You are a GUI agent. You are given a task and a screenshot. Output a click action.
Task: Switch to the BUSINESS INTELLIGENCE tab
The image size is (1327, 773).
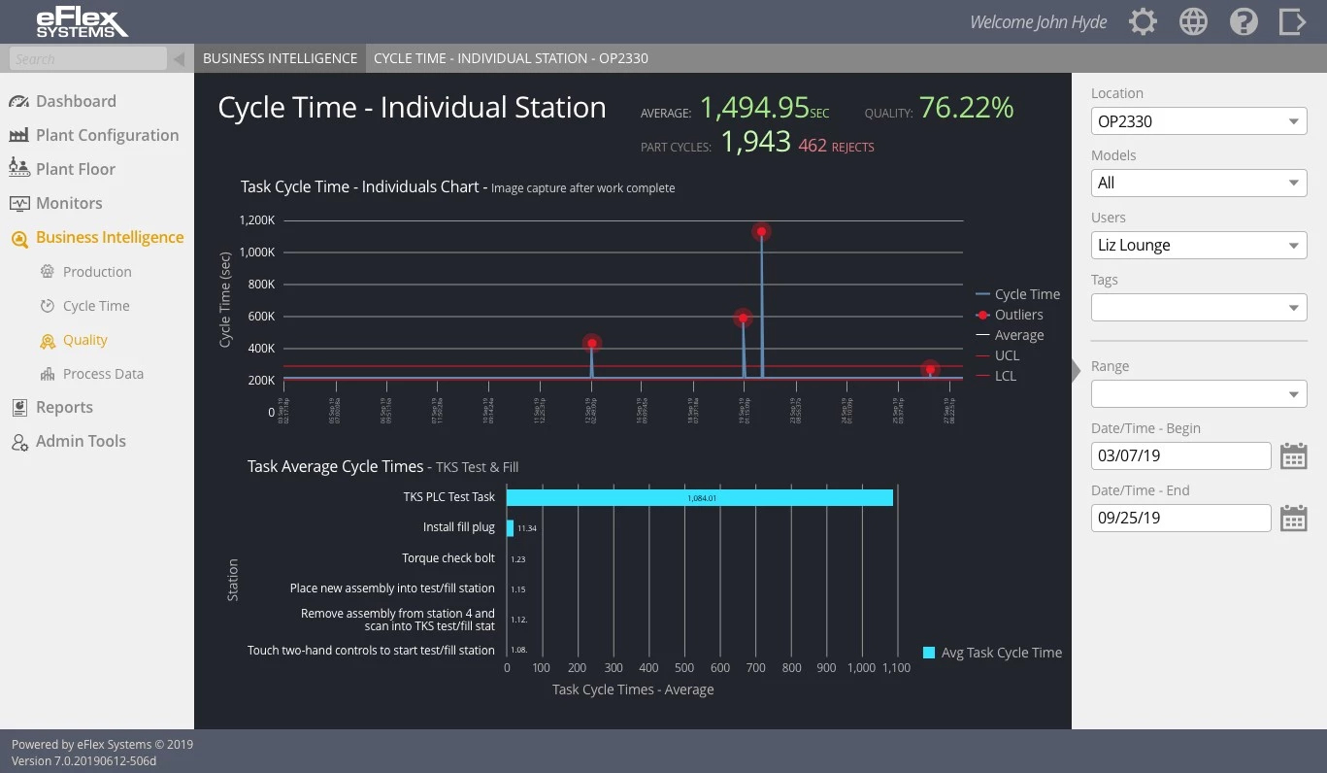[280, 57]
